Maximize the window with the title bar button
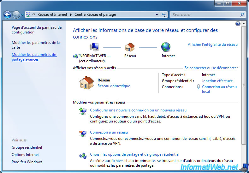The width and height of the screenshot is (249, 173). (228, 3)
